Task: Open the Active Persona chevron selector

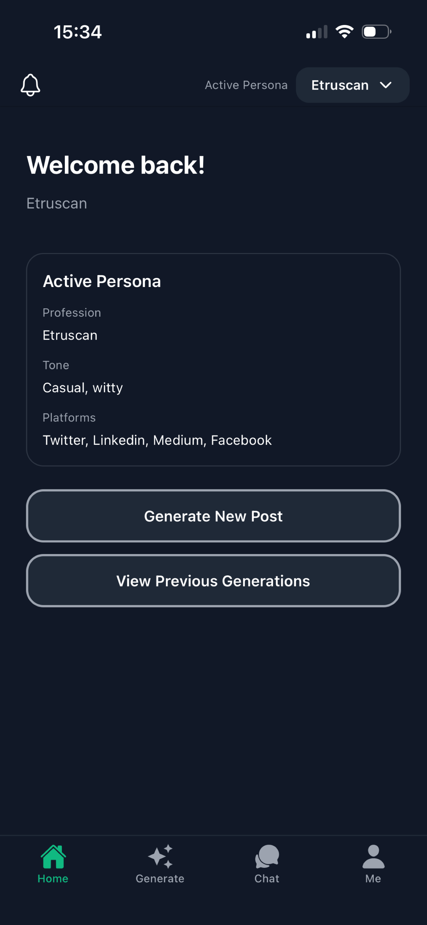Action: (x=386, y=86)
